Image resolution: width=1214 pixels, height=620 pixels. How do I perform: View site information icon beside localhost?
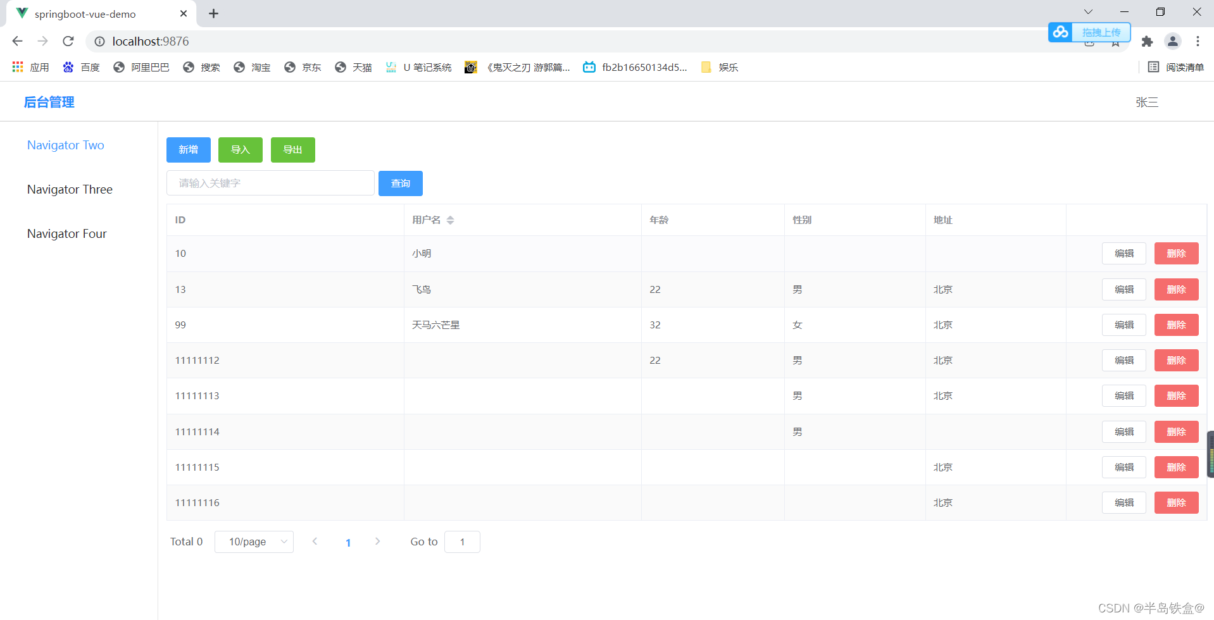pyautogui.click(x=99, y=41)
